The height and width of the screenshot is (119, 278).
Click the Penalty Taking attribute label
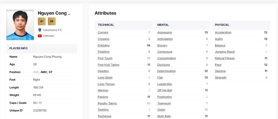(x=107, y=103)
